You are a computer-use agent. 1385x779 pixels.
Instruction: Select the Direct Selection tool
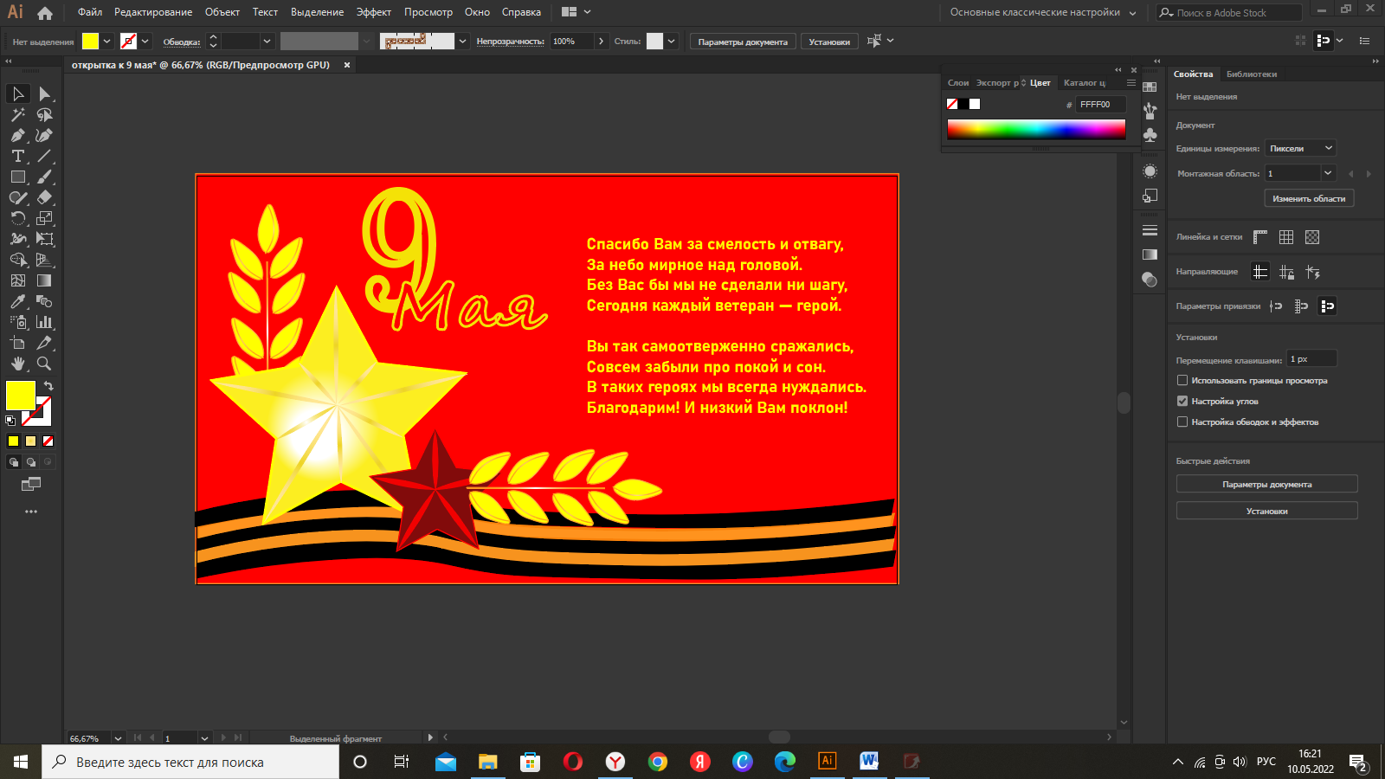pos(44,93)
